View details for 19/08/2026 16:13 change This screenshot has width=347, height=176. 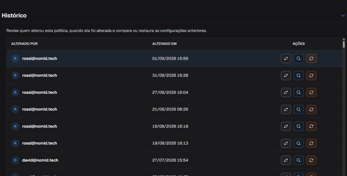(x=299, y=143)
